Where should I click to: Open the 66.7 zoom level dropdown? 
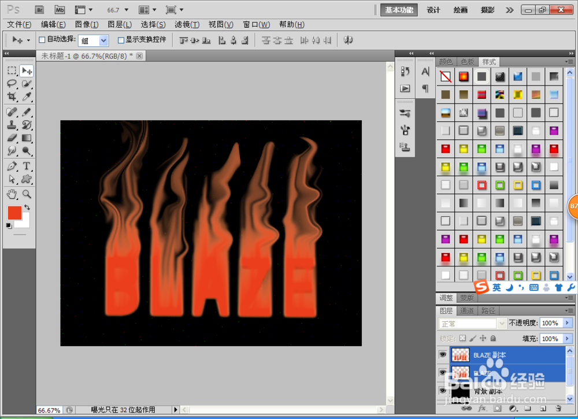click(127, 10)
